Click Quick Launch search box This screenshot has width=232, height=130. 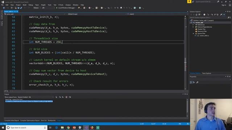[206, 1]
